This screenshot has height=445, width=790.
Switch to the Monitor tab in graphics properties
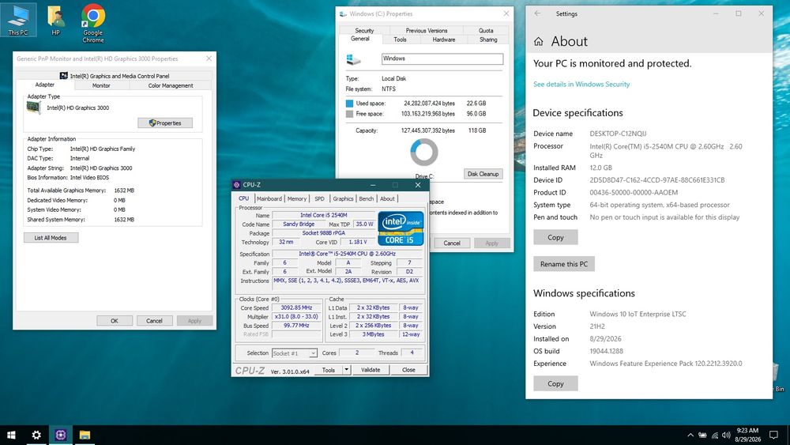click(101, 85)
